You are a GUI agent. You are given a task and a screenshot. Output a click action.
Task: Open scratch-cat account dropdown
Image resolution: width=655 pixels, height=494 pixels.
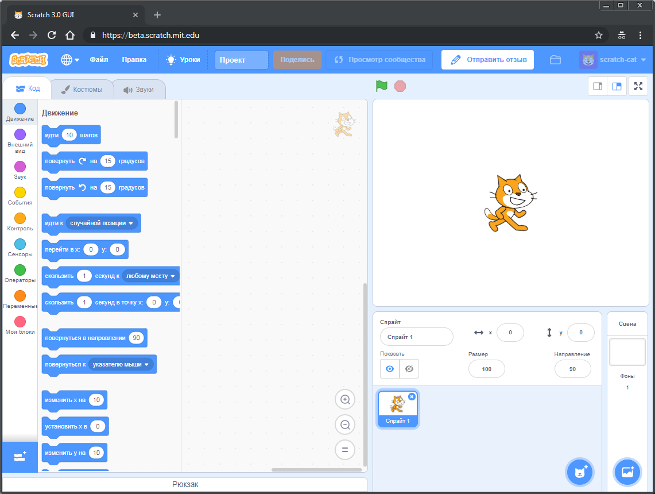613,60
